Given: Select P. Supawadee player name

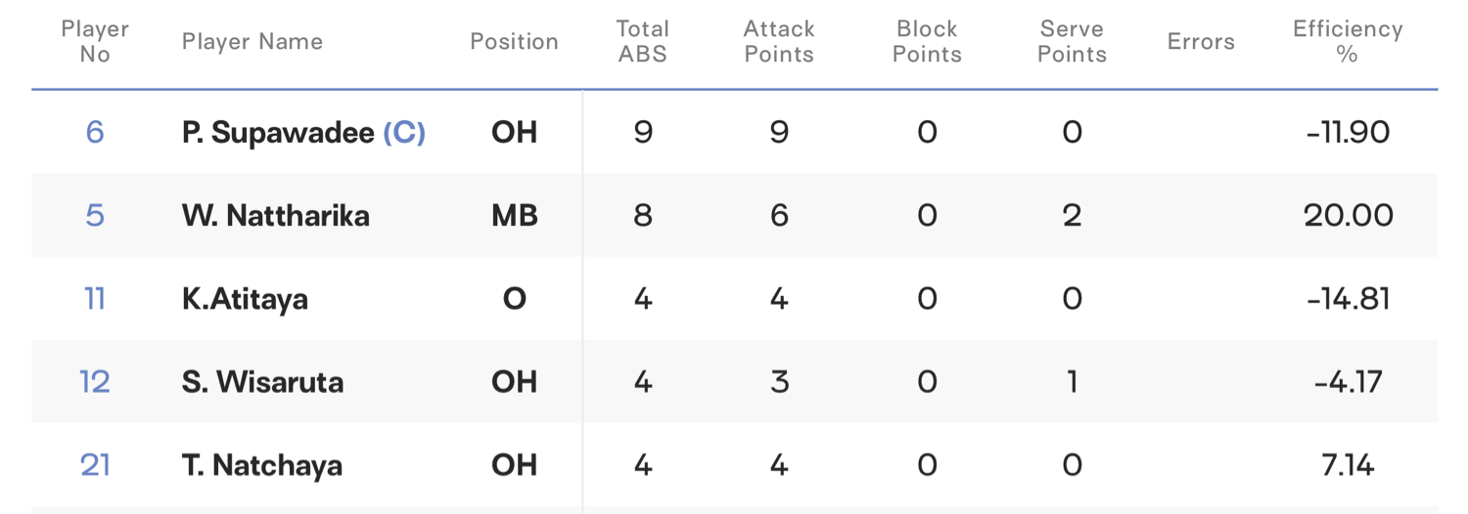Looking at the screenshot, I should 278,133.
